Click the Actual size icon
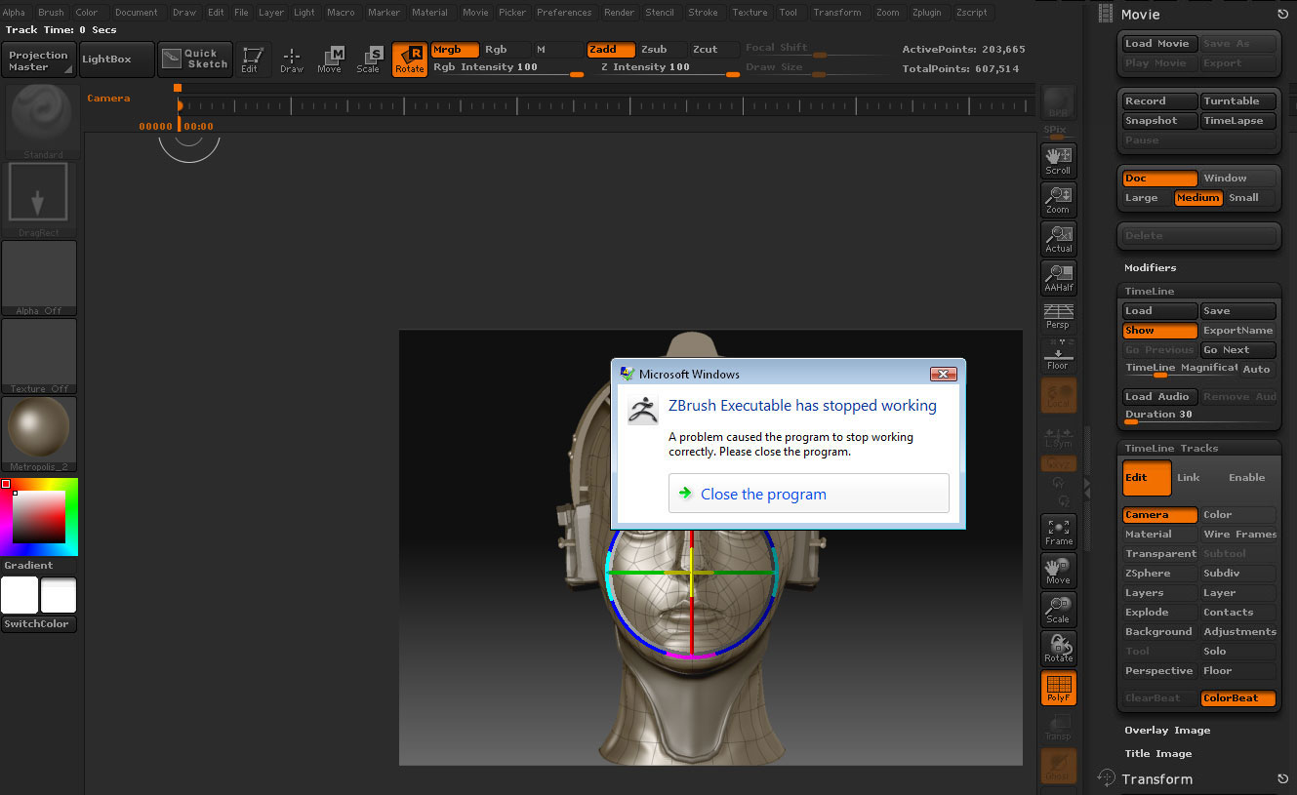The image size is (1297, 795). click(1059, 238)
